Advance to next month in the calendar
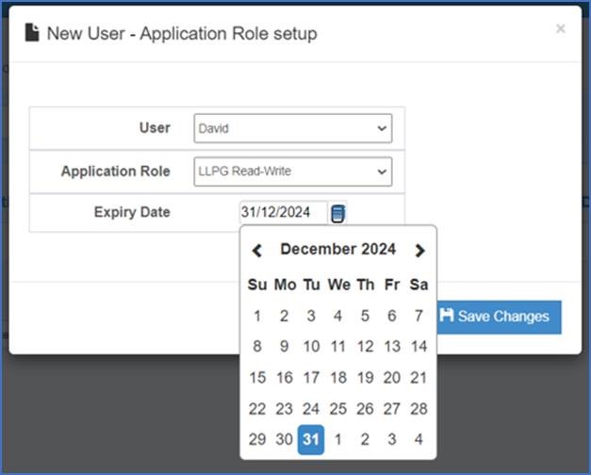The image size is (591, 475). point(419,250)
